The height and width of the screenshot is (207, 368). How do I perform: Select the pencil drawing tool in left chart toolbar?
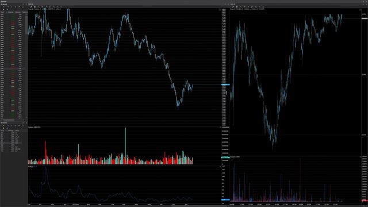[x=31, y=7]
